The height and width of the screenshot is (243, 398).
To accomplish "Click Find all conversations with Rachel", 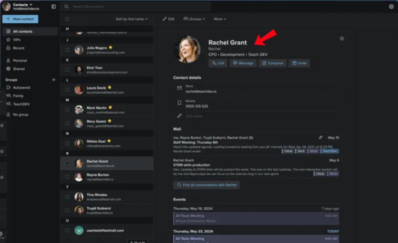I will [x=206, y=184].
